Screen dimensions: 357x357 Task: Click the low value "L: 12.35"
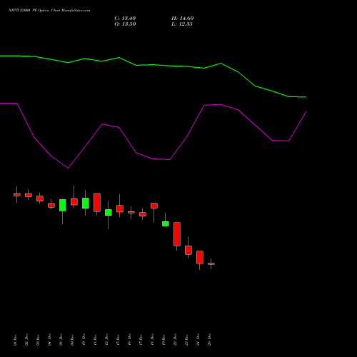pos(182,24)
